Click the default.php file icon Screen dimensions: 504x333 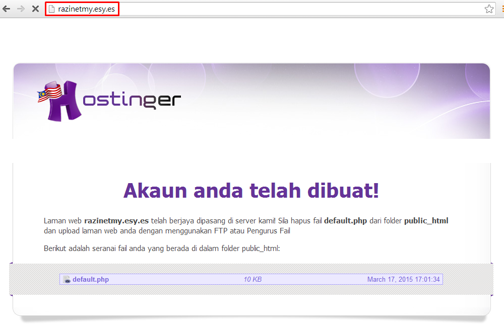click(x=67, y=279)
